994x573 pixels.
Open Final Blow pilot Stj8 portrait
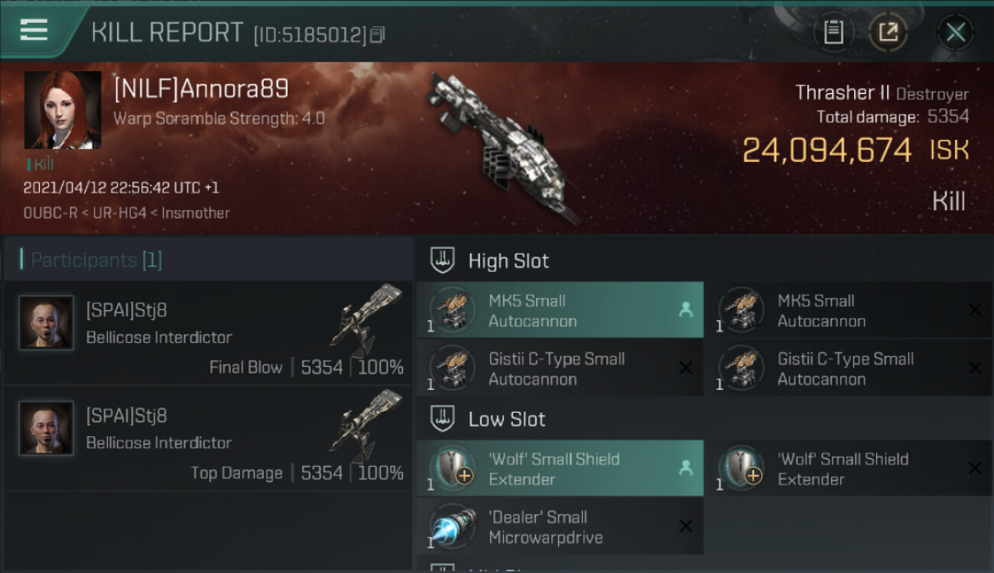point(46,322)
